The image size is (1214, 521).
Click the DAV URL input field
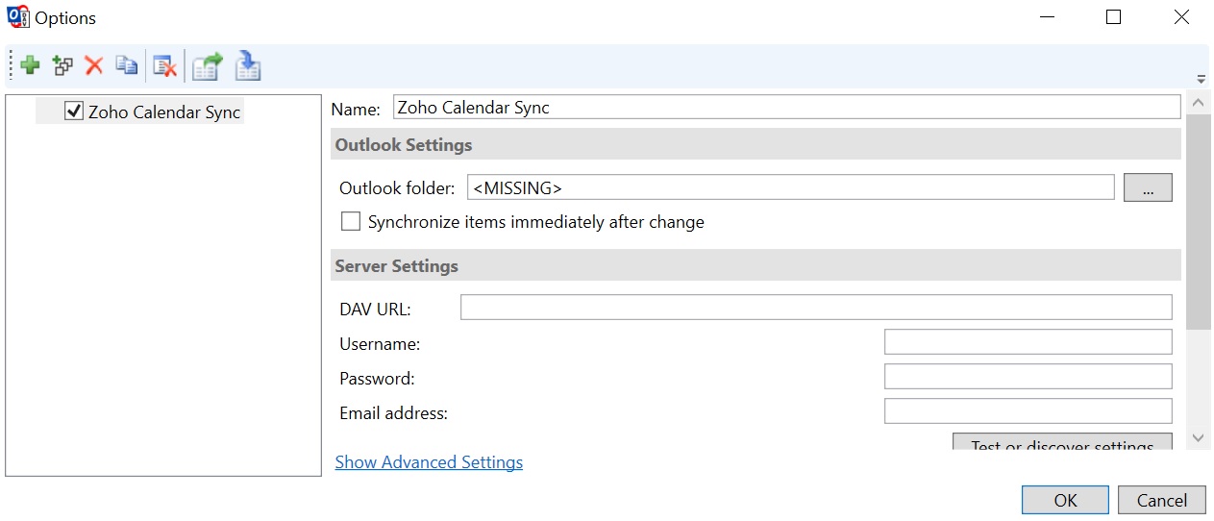point(815,308)
